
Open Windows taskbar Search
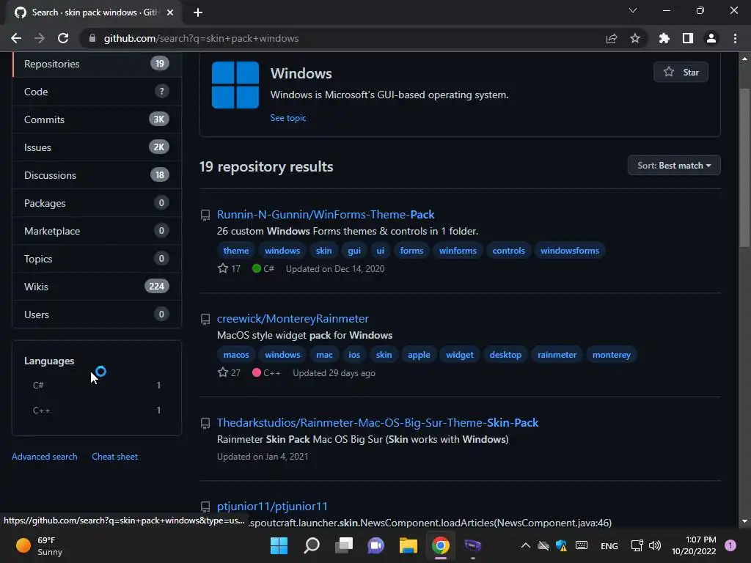pos(311,545)
